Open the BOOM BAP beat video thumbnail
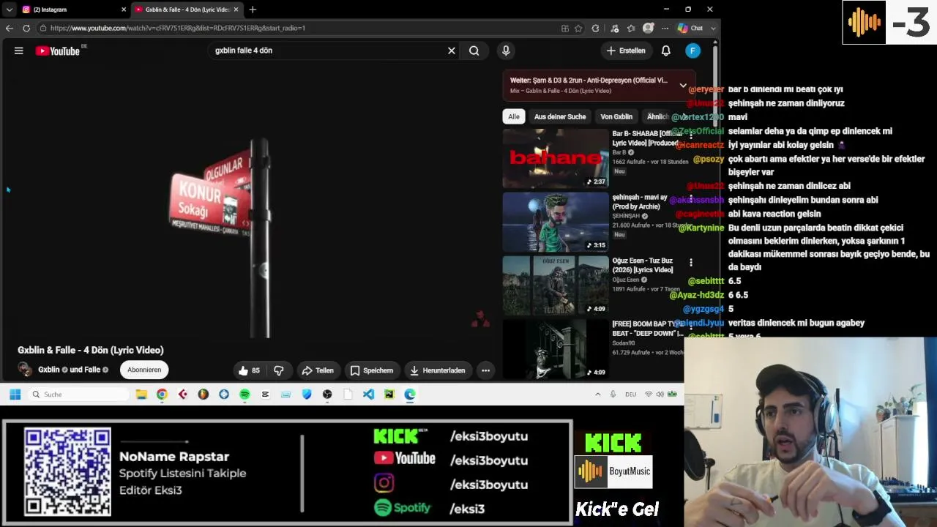This screenshot has height=527, width=937. click(556, 348)
